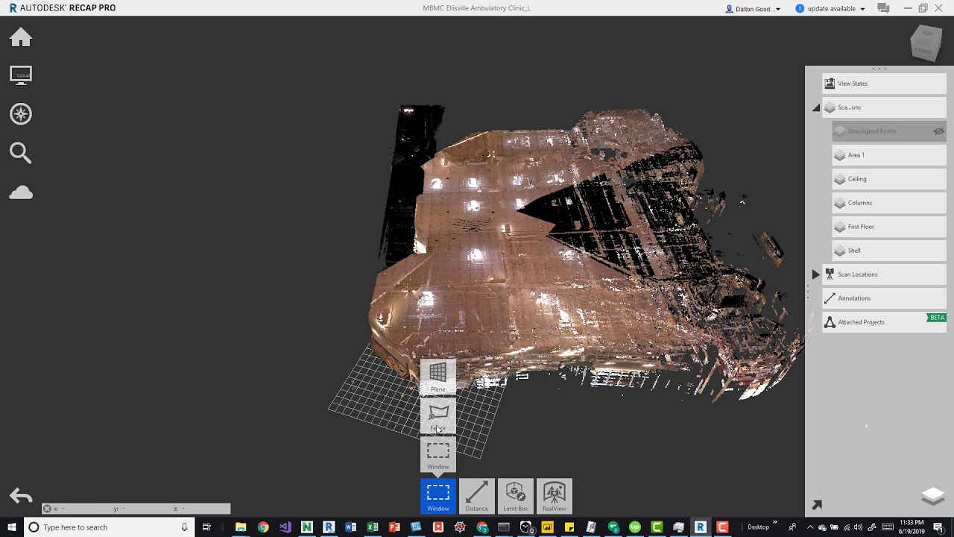
Task: Choose the Fence selection tool
Action: (438, 416)
